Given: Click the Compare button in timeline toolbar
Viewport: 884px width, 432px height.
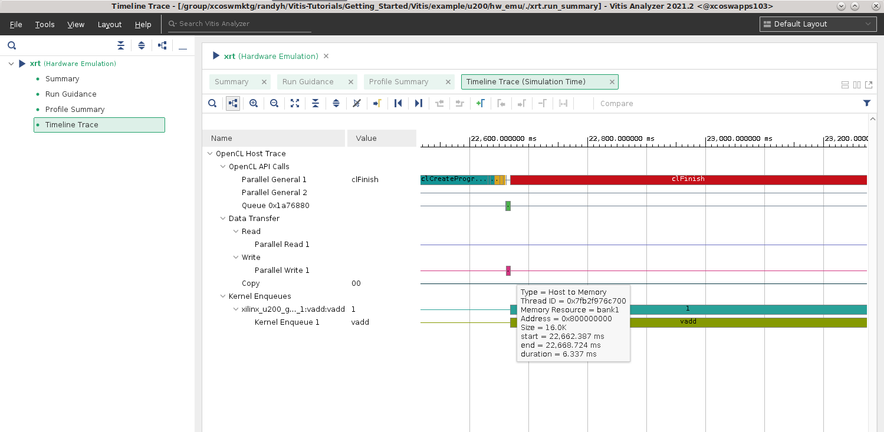Looking at the screenshot, I should coord(617,103).
